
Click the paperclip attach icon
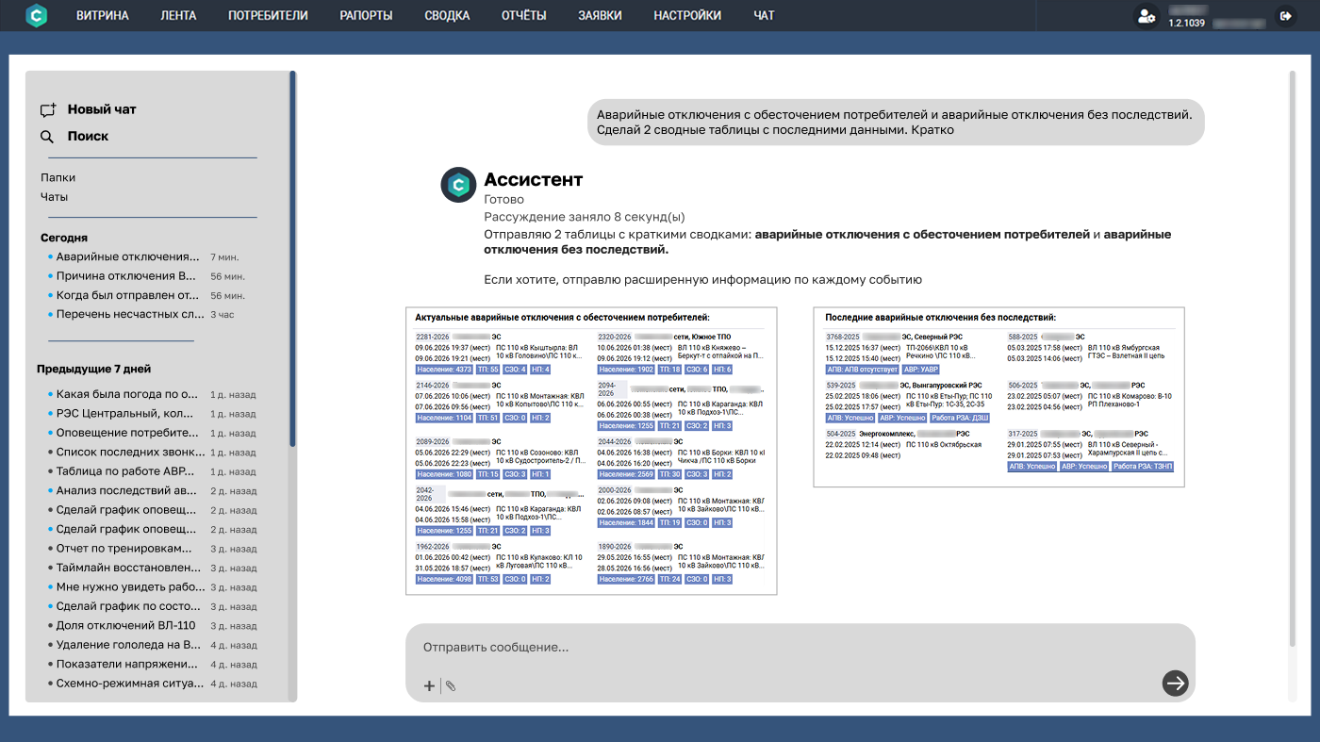tap(451, 686)
